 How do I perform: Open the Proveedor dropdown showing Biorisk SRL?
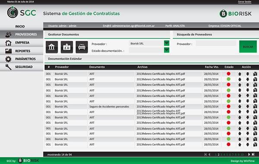(167, 43)
